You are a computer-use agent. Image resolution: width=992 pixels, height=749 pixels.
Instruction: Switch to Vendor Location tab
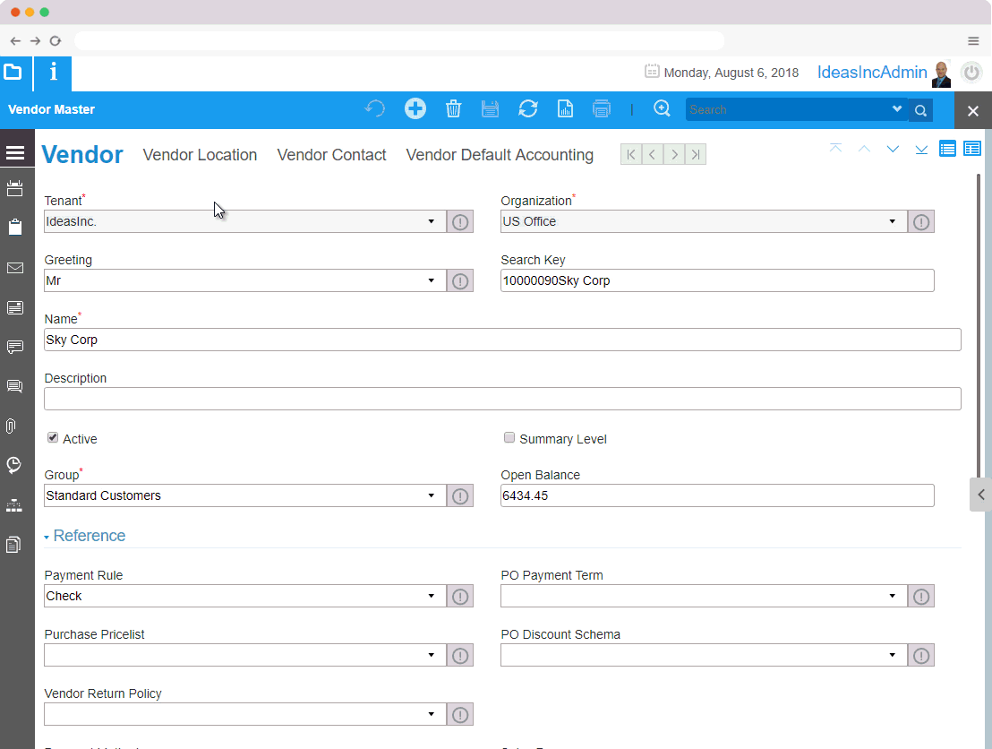click(x=200, y=155)
